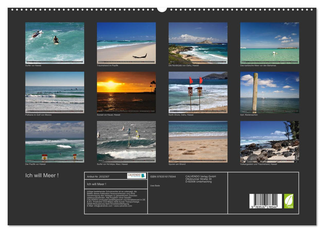Open the Surfer vor Hawaii photo
The width and height of the screenshot is (324, 233).
pos(55,43)
